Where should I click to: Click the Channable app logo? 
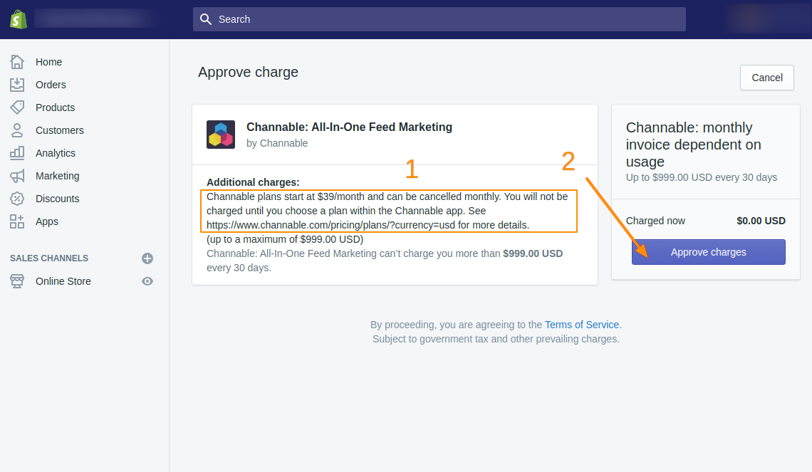pyautogui.click(x=221, y=135)
